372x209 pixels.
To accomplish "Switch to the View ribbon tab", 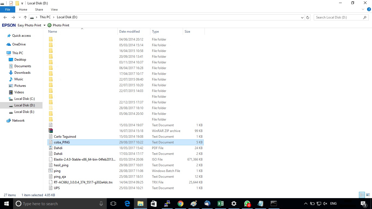I will click(54, 9).
